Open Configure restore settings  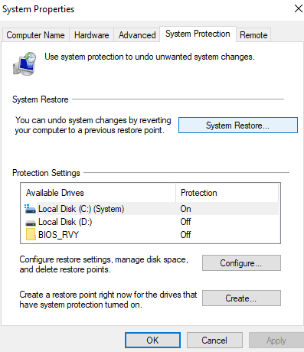241,263
